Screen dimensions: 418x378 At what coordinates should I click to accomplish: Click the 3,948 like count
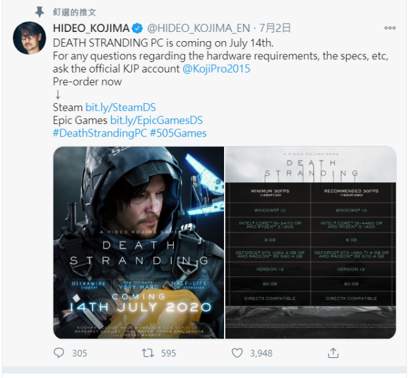[x=261, y=353]
